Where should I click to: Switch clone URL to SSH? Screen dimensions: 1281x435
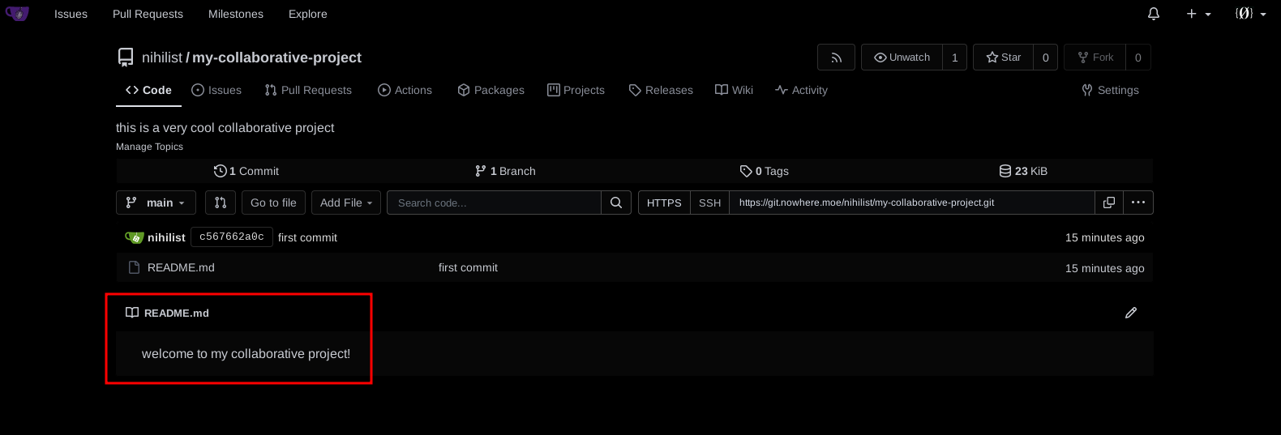click(x=709, y=203)
